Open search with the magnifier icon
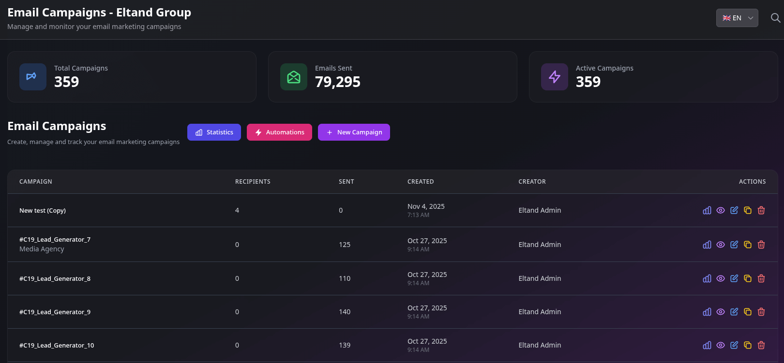This screenshot has width=784, height=363. point(775,18)
